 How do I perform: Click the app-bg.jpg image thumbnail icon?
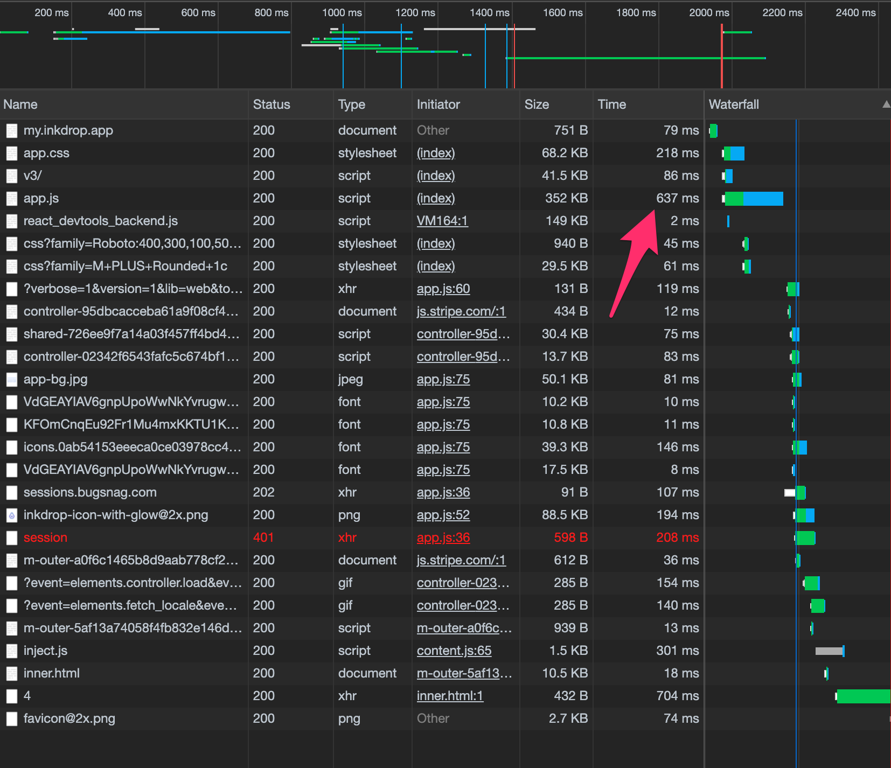[12, 380]
